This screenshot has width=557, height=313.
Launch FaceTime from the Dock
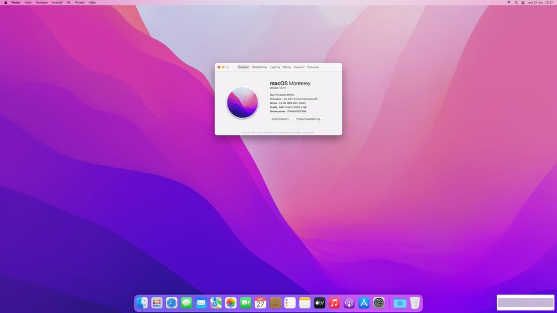(245, 303)
